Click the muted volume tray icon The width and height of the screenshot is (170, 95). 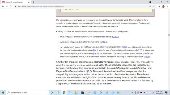[144, 93]
